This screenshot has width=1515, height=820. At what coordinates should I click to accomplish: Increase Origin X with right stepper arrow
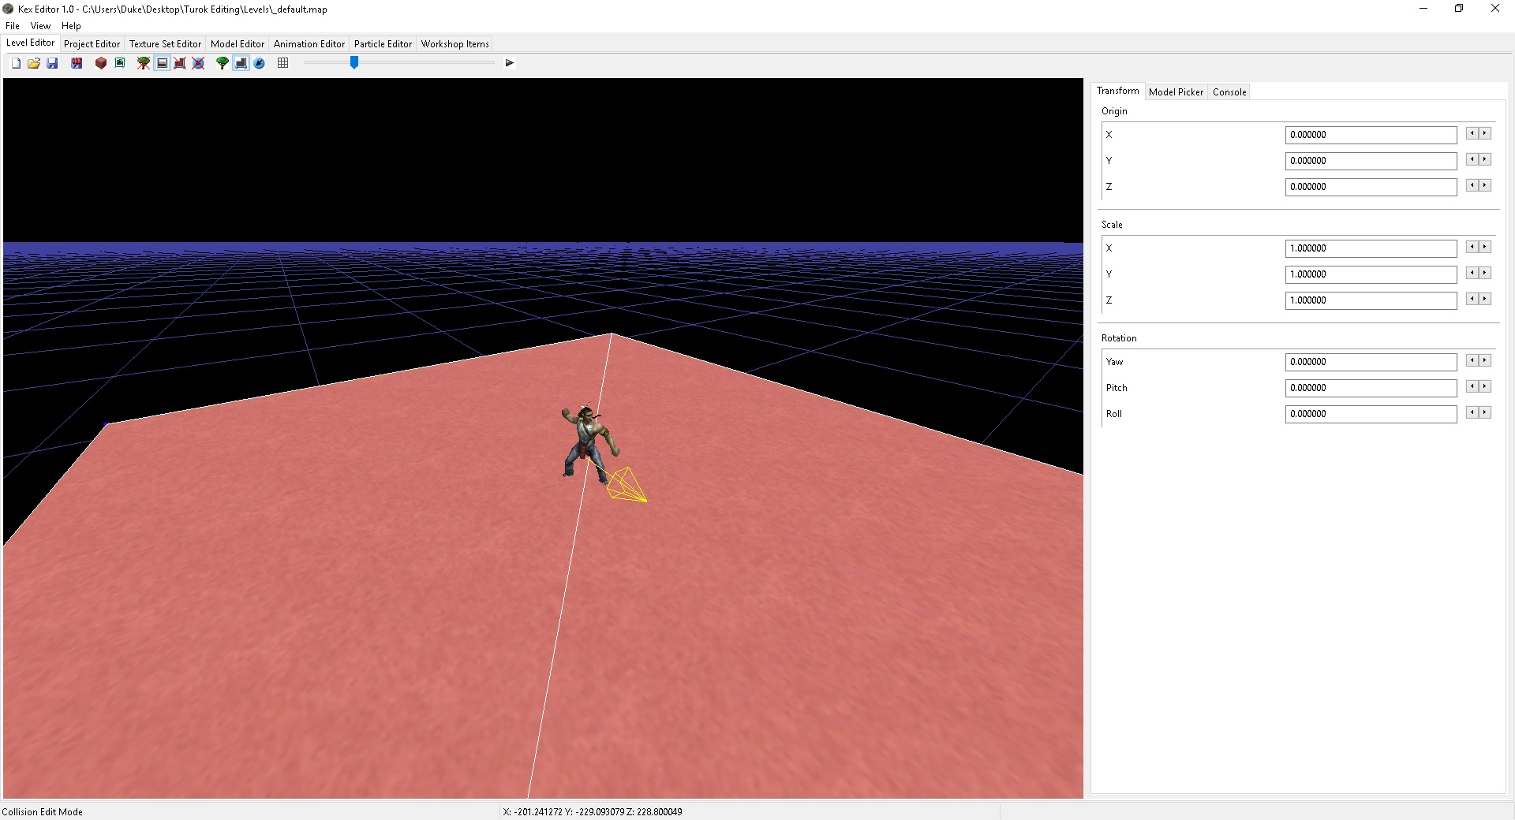click(1485, 134)
